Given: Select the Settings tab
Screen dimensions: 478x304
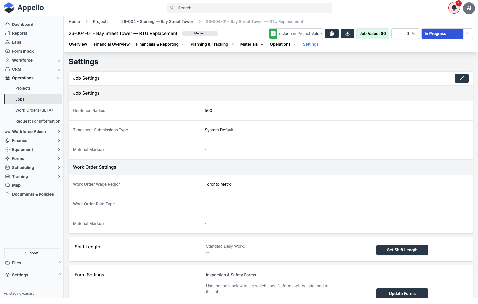Looking at the screenshot, I should click(311, 44).
